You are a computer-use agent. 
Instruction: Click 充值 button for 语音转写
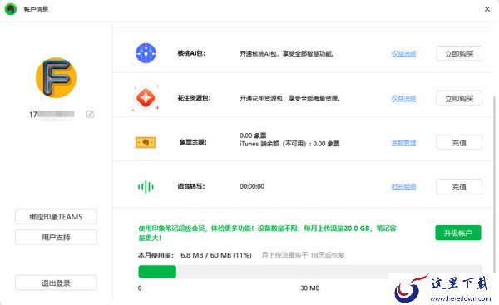pos(459,187)
